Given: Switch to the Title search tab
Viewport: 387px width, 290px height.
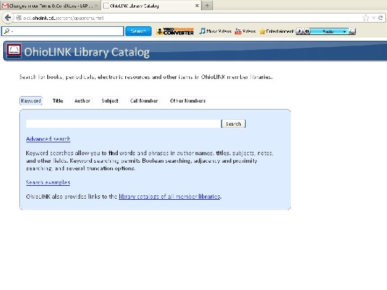Looking at the screenshot, I should 58,100.
